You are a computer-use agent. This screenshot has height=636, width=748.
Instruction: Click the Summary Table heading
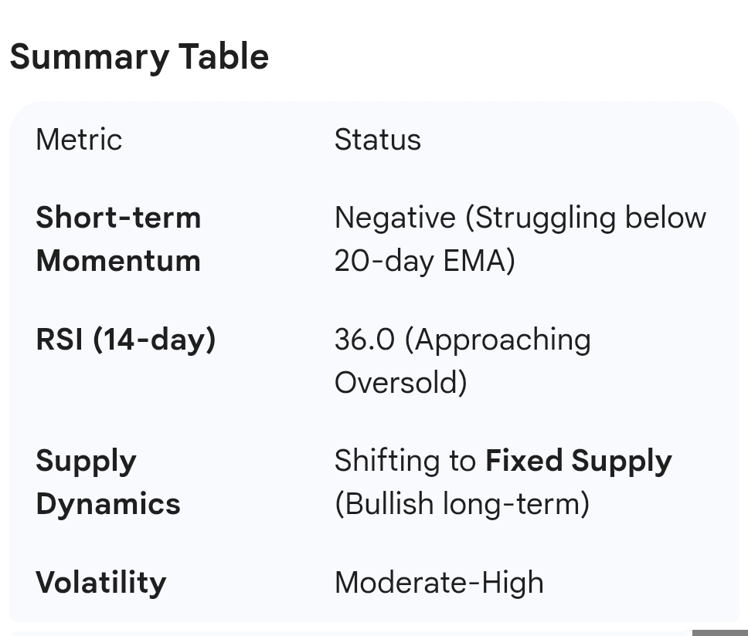pyautogui.click(x=139, y=58)
